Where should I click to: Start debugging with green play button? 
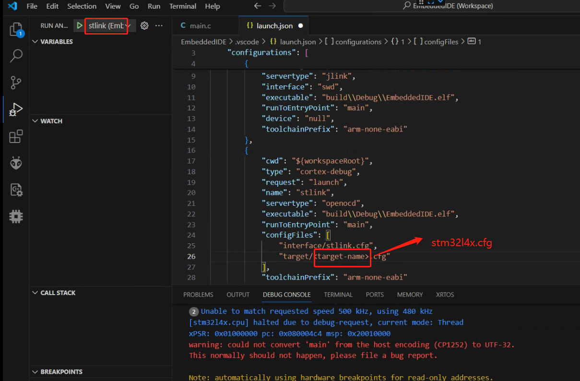[80, 25]
